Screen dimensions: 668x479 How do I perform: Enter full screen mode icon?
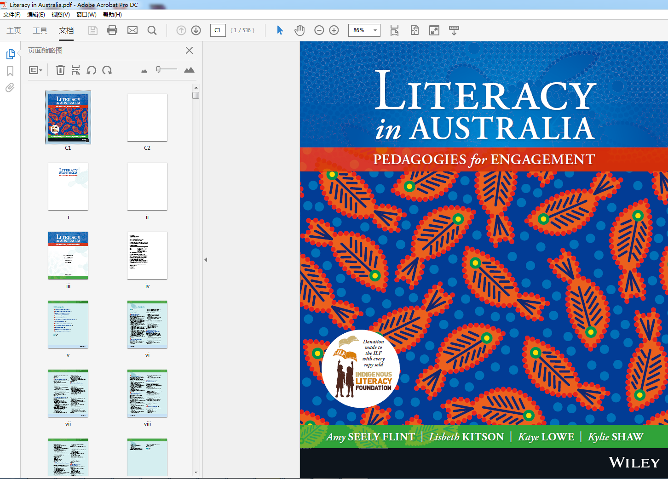click(434, 30)
